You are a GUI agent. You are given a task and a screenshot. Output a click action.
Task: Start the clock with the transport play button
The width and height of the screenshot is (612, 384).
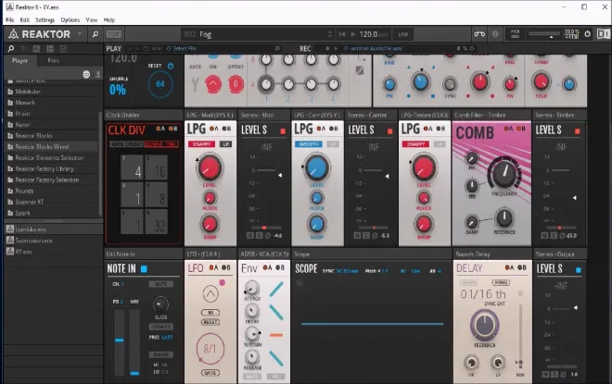353,34
